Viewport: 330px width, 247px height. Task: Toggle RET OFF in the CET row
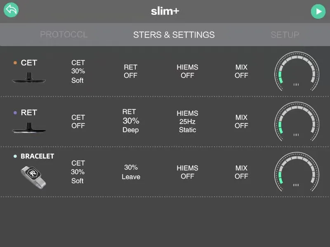pos(130,71)
